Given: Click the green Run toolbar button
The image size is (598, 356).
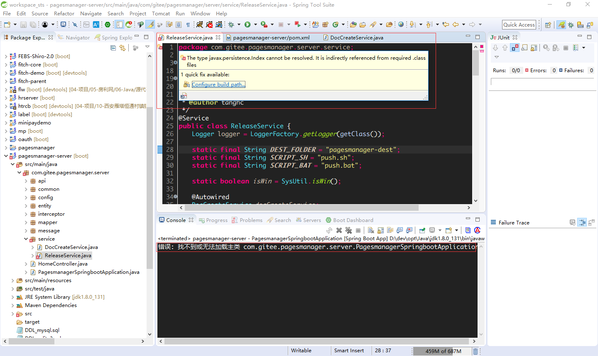Looking at the screenshot, I should tap(247, 25).
